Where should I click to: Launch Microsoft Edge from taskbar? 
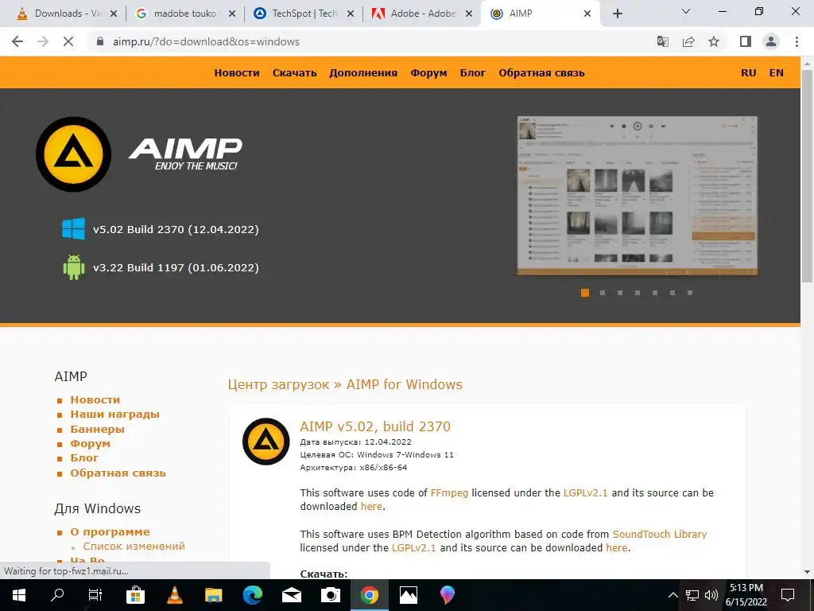253,595
